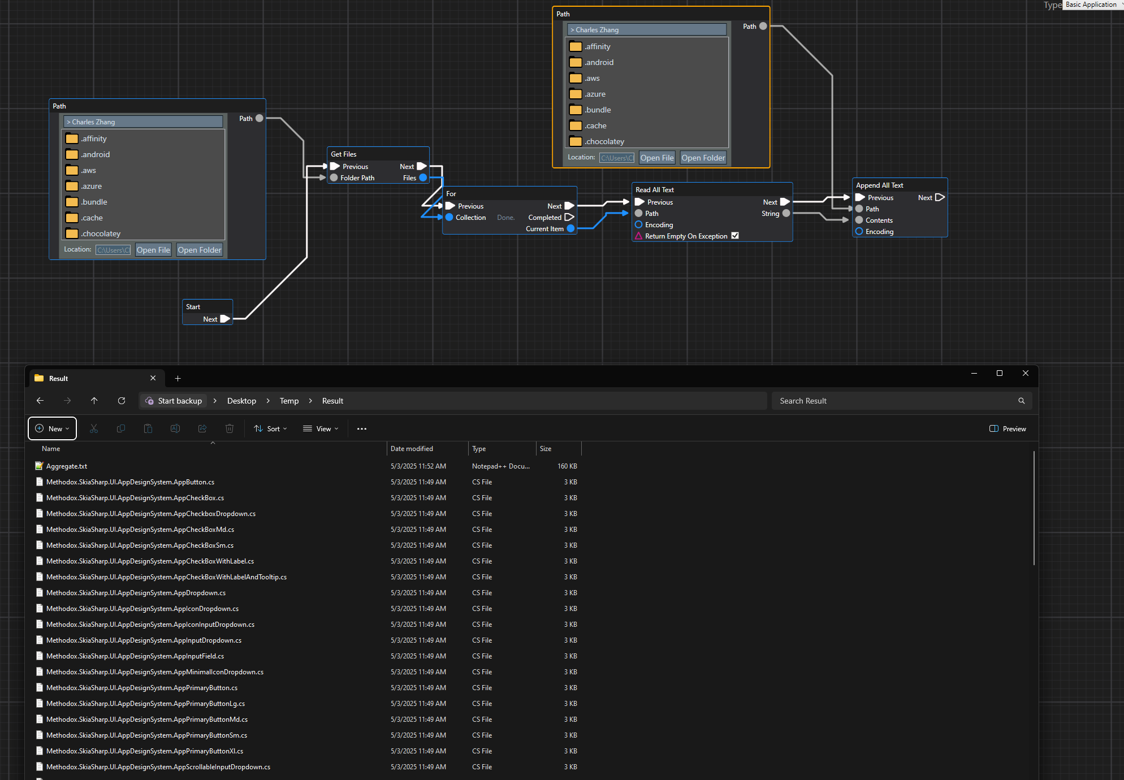
Task: Expand chevron after Temp breadcrumb
Action: point(310,401)
